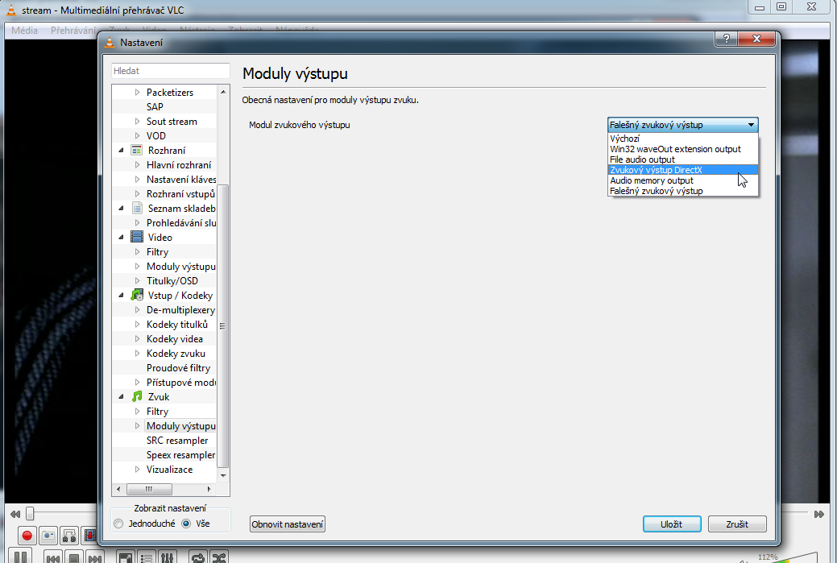The width and height of the screenshot is (837, 563).
Task: Choose File audio output option
Action: pos(683,159)
